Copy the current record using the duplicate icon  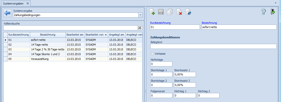tap(170, 12)
